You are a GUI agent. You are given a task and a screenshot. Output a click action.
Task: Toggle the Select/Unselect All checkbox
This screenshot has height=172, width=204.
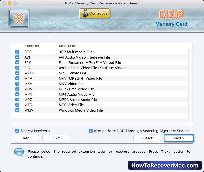tap(17, 131)
